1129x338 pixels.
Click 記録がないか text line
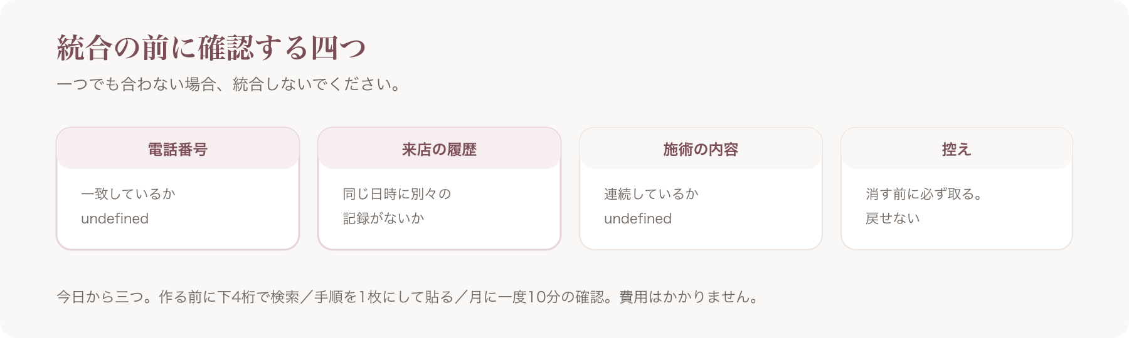384,218
